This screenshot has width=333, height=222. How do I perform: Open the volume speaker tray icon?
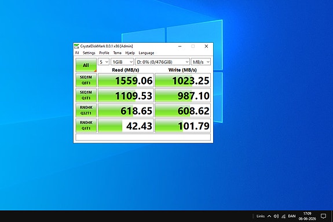click(x=276, y=216)
